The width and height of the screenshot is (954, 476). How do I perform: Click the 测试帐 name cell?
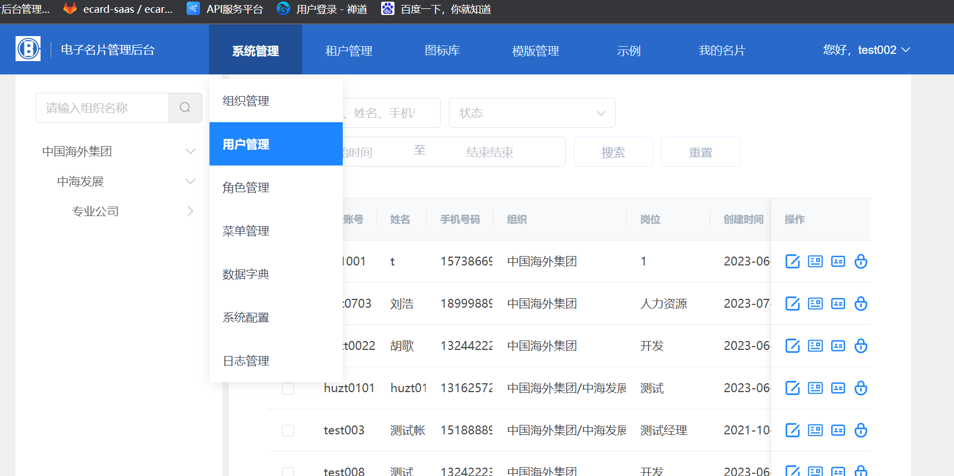(x=408, y=430)
